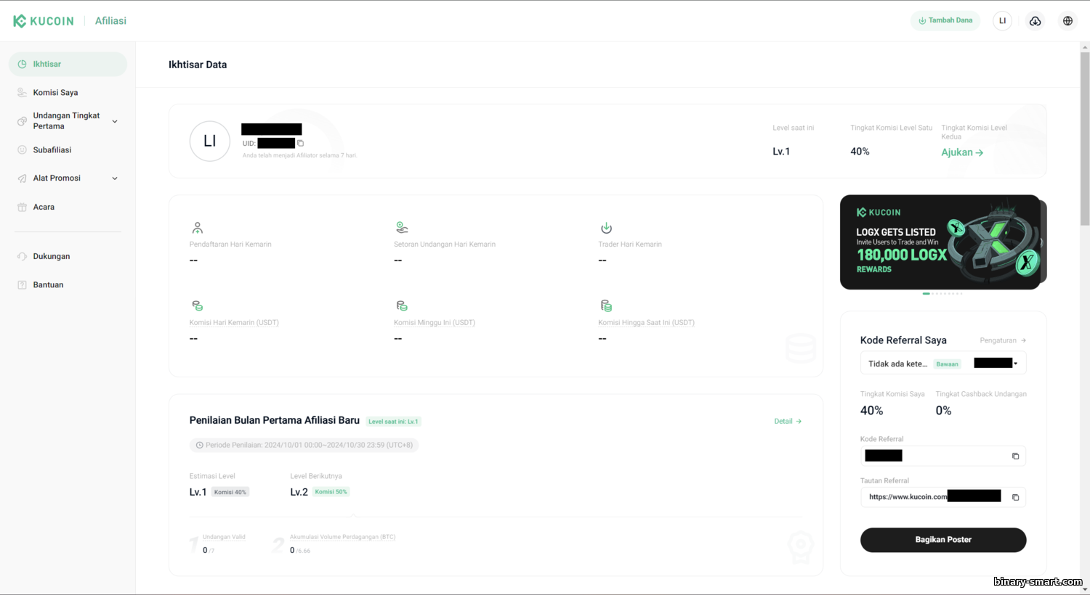This screenshot has height=595, width=1090.
Task: Click the Afiliasi header label
Action: coord(110,21)
